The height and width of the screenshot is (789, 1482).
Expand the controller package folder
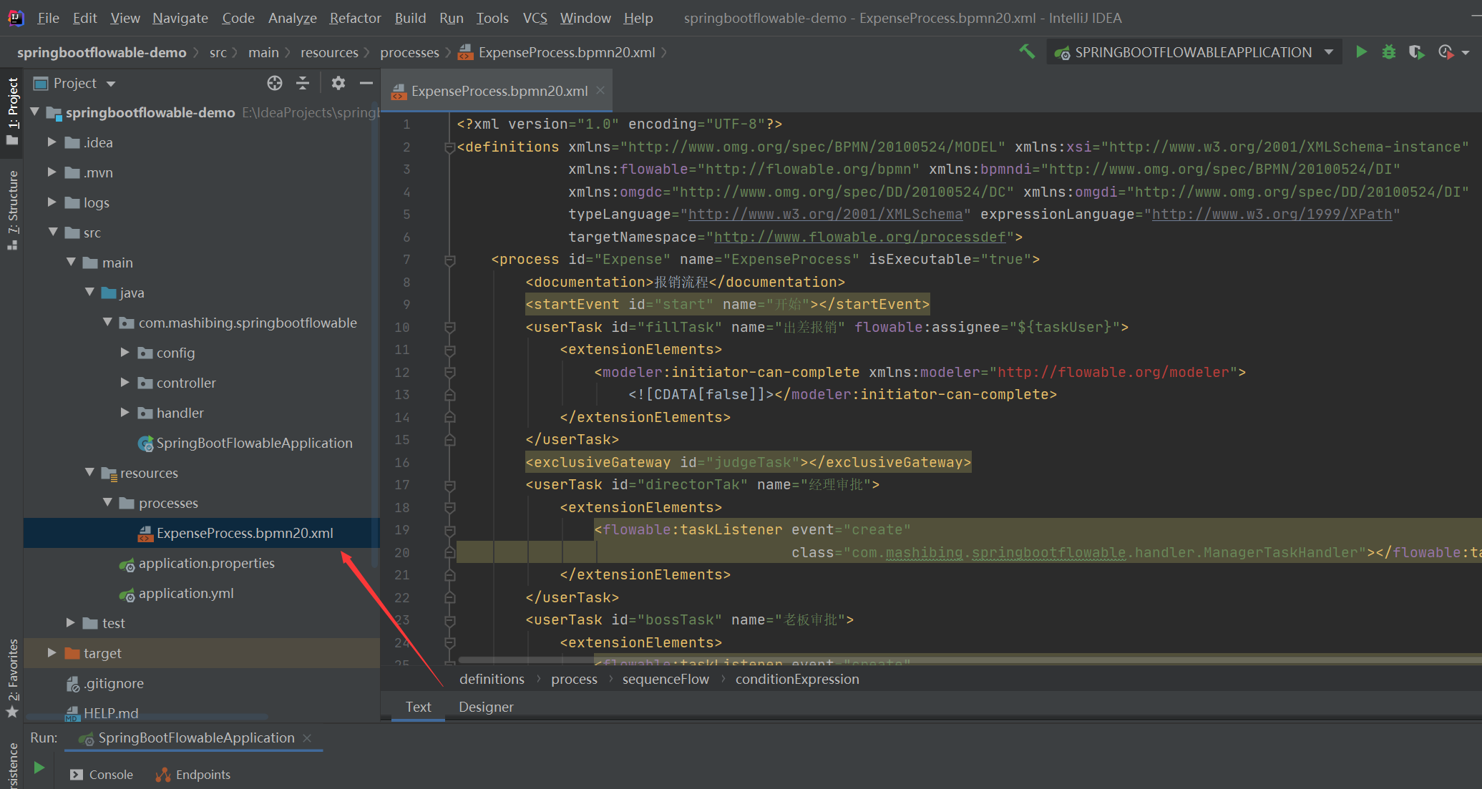[x=125, y=383]
